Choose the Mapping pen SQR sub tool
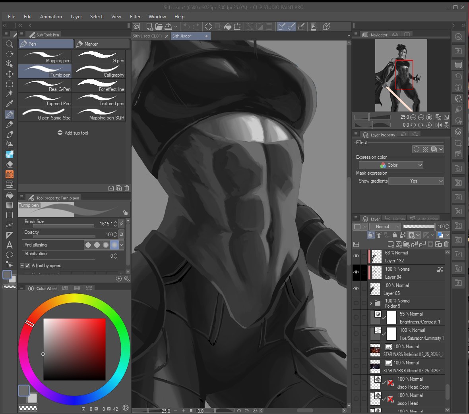This screenshot has height=414, width=469. (99, 114)
